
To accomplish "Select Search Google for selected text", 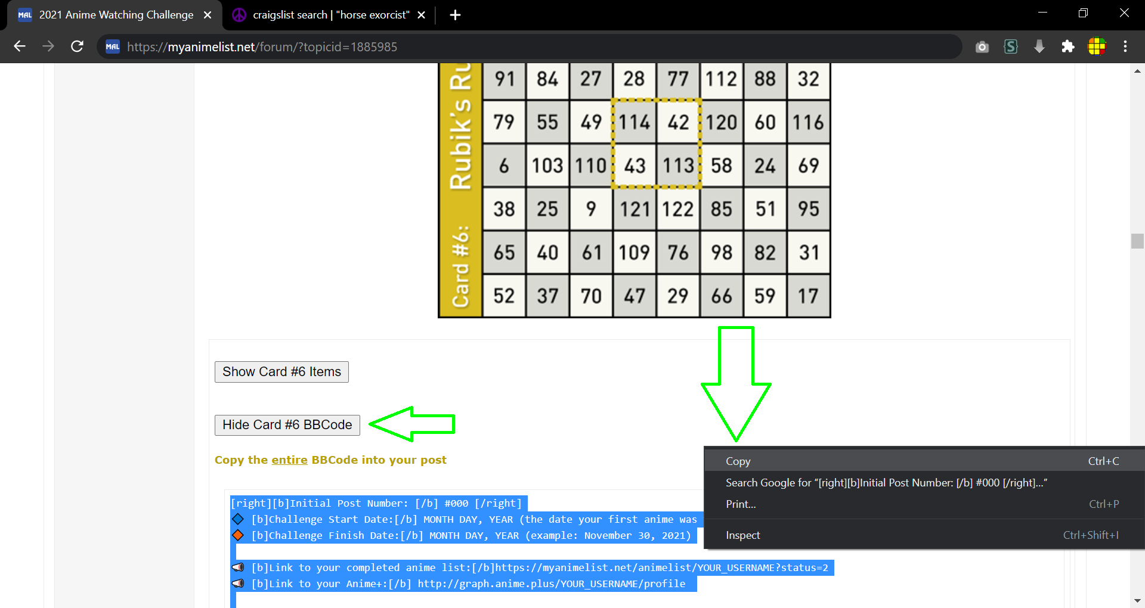I will (x=924, y=482).
